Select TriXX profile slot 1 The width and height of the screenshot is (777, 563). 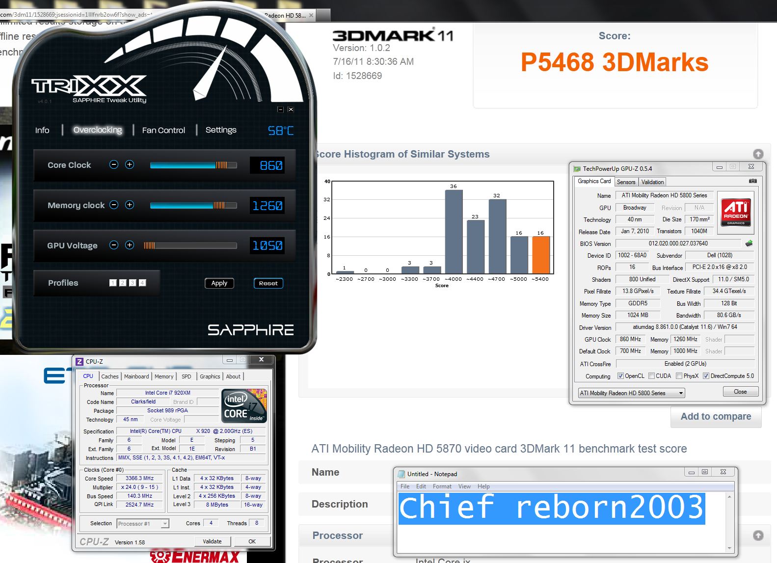[113, 283]
